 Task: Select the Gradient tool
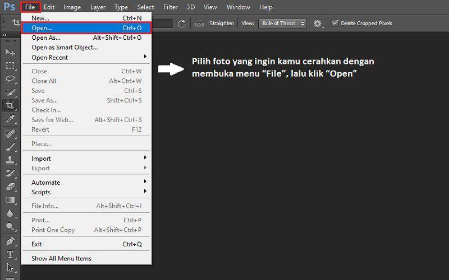click(10, 200)
